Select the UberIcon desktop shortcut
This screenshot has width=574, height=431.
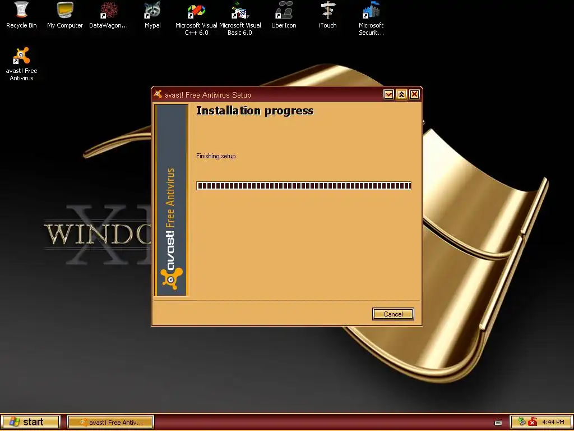coord(284,15)
